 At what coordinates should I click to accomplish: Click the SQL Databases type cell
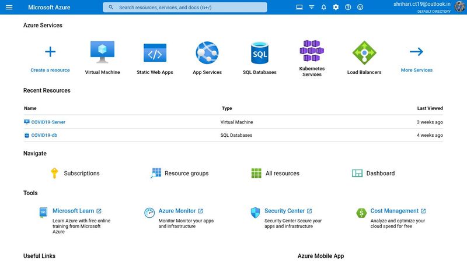(236, 135)
